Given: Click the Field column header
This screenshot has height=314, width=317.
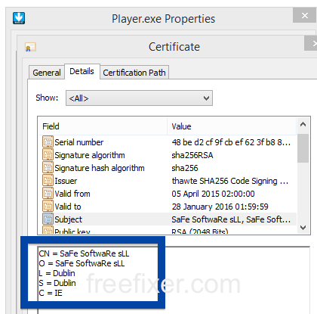Looking at the screenshot, I should coord(103,126).
